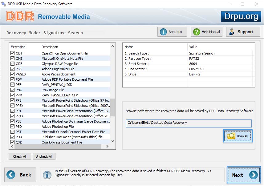
Task: Click the 'FAT32' partition type value
Action: (194, 59)
